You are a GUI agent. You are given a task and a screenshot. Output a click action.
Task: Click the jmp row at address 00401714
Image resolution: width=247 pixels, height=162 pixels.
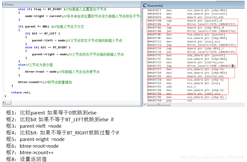point(191,45)
